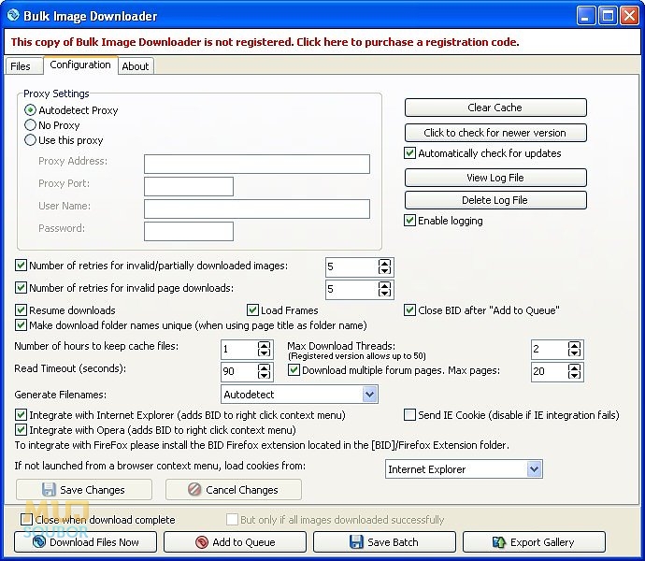
Task: Decrease invalid image retries count
Action: pos(384,270)
